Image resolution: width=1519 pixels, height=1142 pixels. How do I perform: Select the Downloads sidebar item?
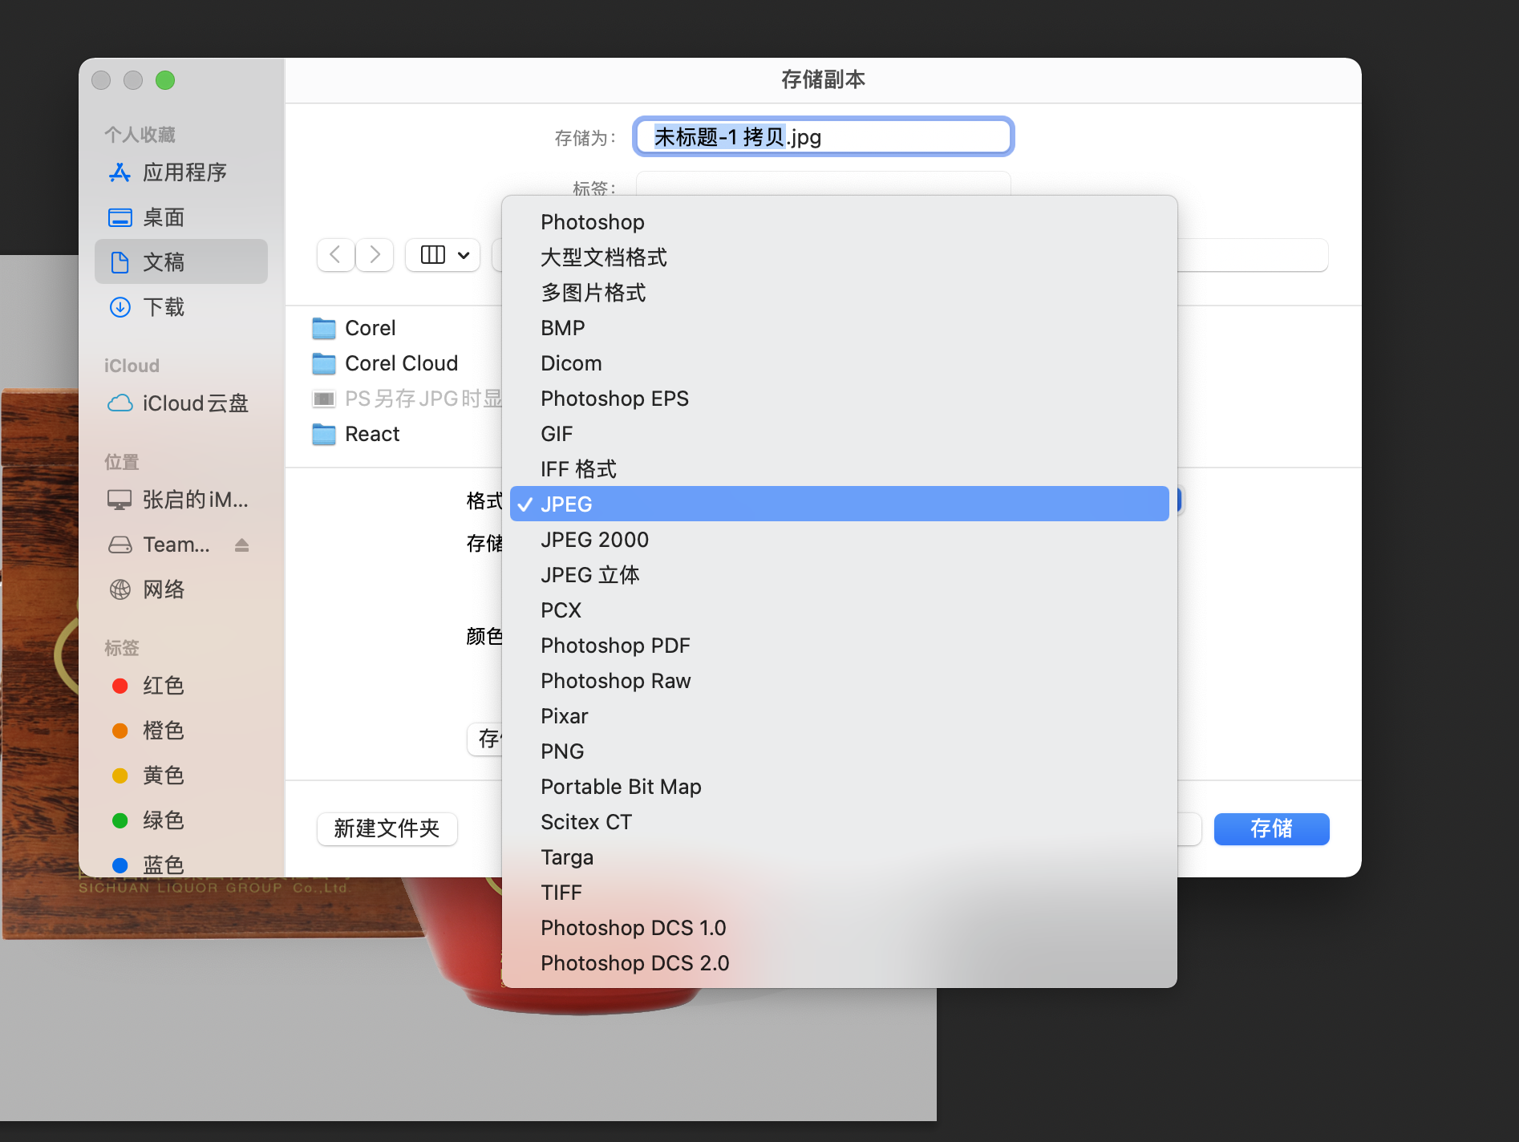164,307
